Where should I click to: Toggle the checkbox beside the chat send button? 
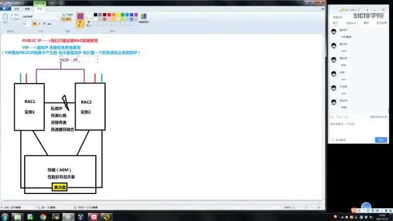point(332,140)
